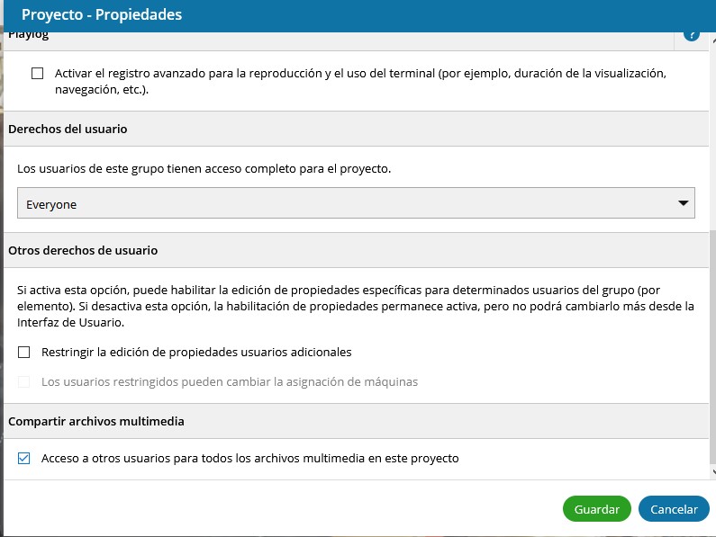Select the Otros derechos de usuario header
The image size is (716, 537).
(x=83, y=250)
